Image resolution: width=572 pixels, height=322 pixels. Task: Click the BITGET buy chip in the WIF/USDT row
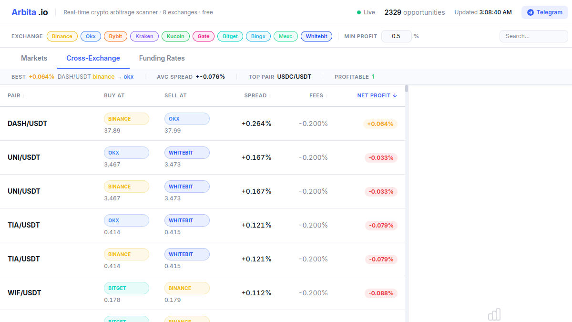coord(126,288)
